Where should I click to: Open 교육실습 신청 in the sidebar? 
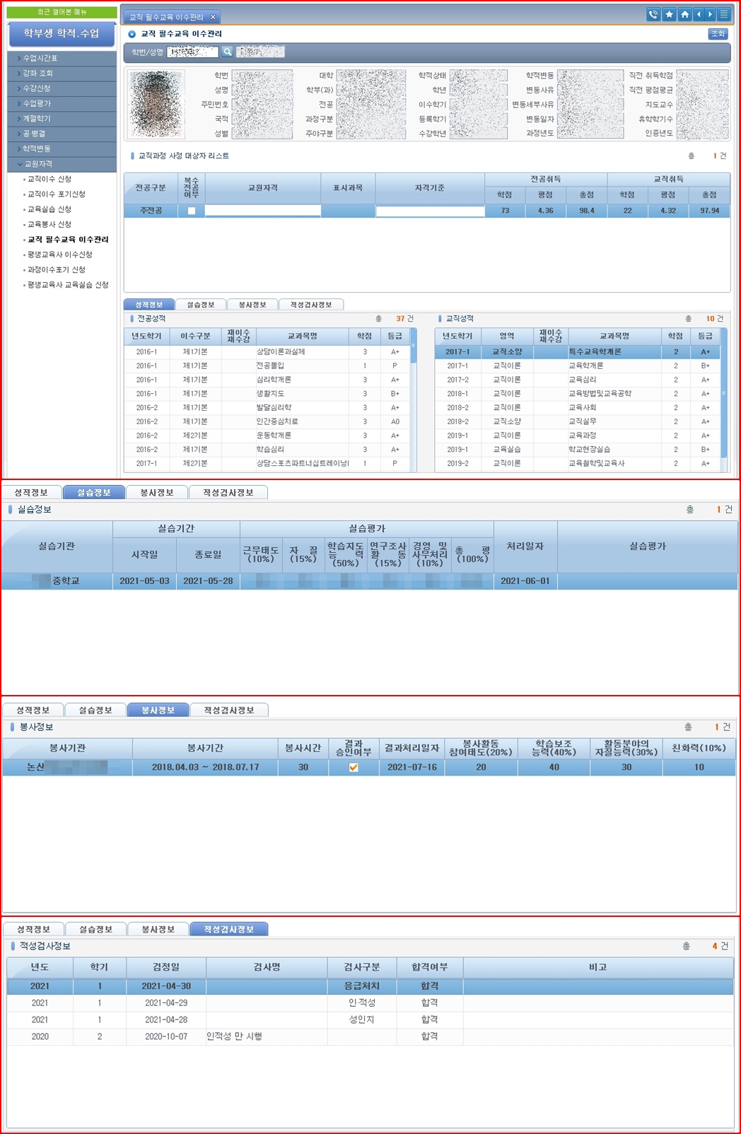(x=49, y=209)
